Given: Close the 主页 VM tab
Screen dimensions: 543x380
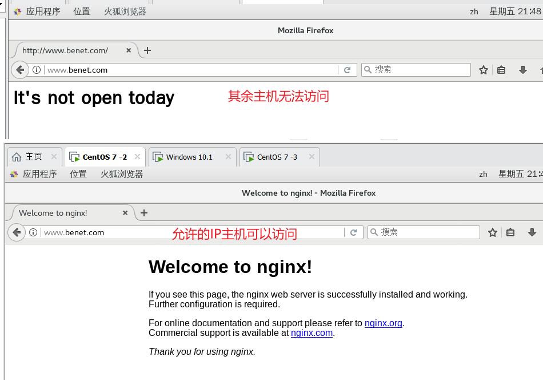Looking at the screenshot, I should pos(54,157).
